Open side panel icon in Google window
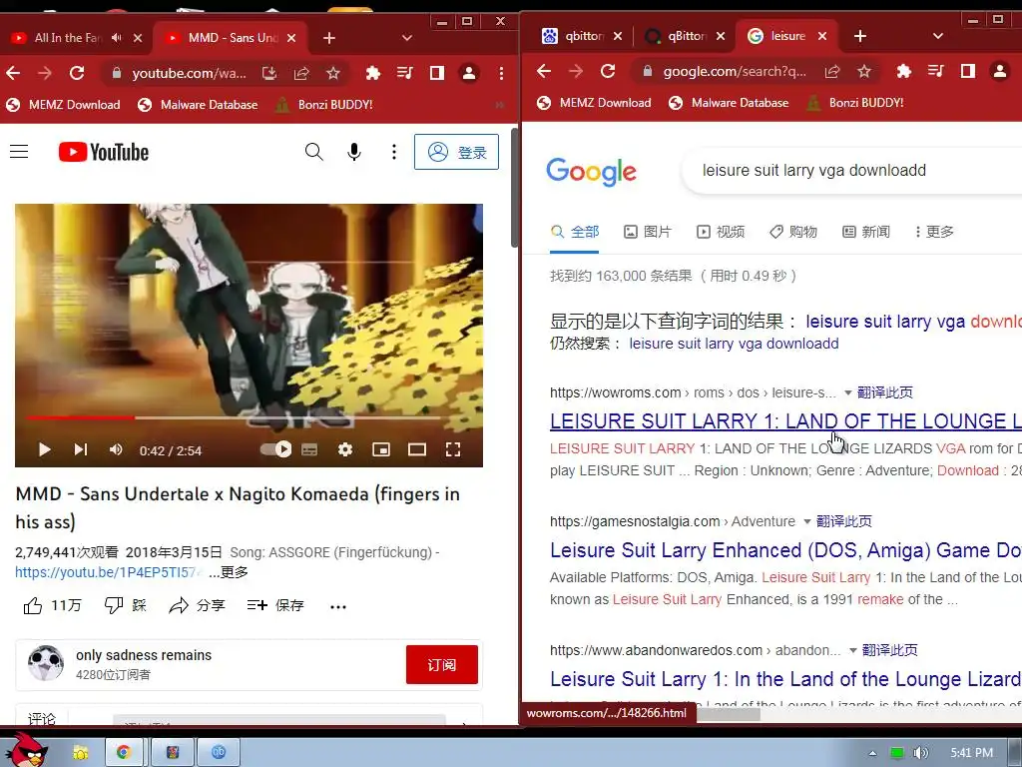 (x=968, y=71)
